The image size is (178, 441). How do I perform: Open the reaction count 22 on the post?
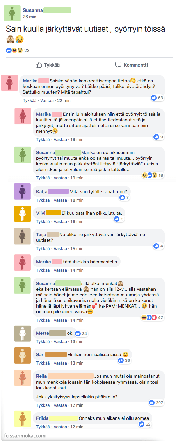tap(18, 50)
